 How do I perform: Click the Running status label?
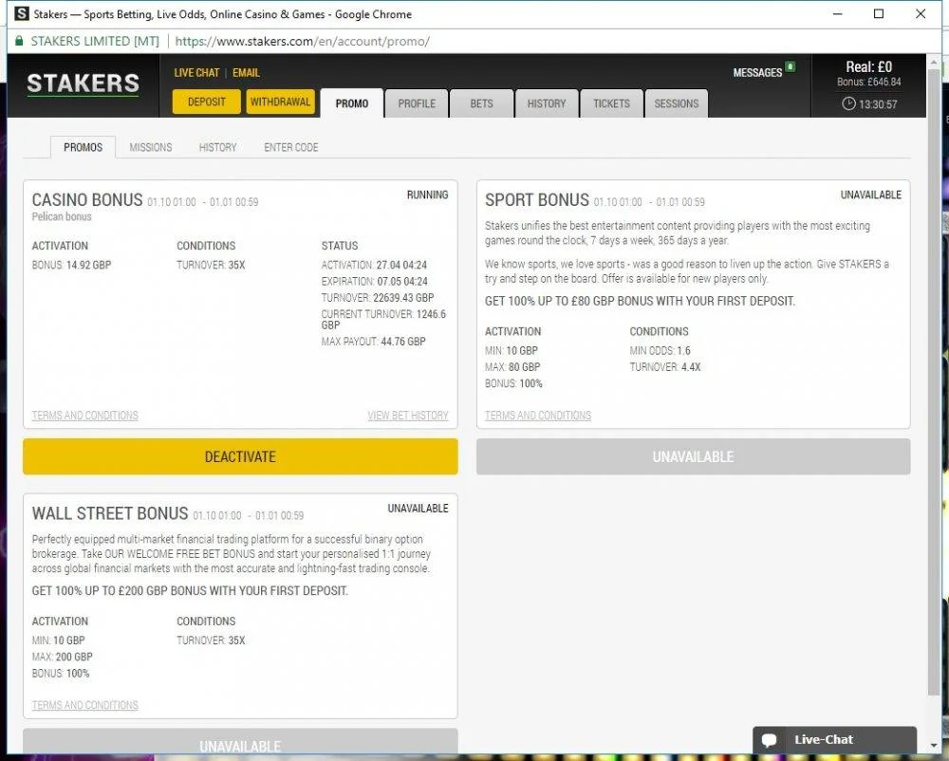tap(427, 195)
